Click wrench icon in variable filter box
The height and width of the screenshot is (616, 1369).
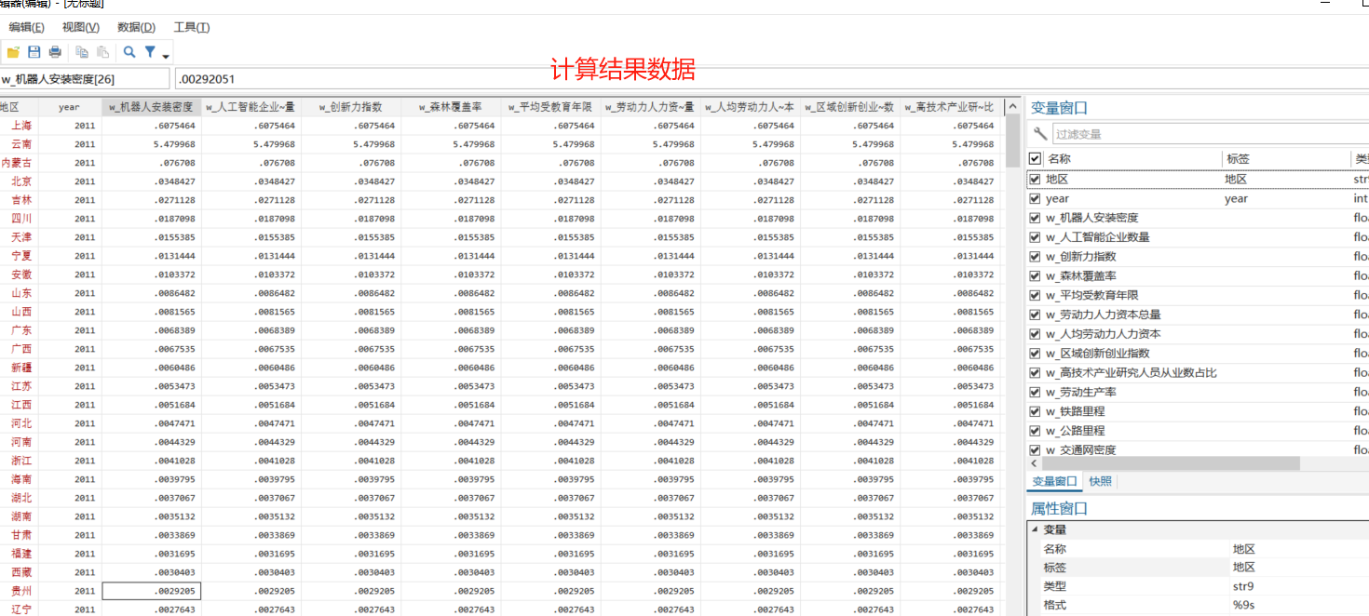[x=1040, y=134]
